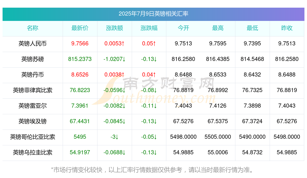
Task: Click the 昨收 column header
Action: point(287,28)
